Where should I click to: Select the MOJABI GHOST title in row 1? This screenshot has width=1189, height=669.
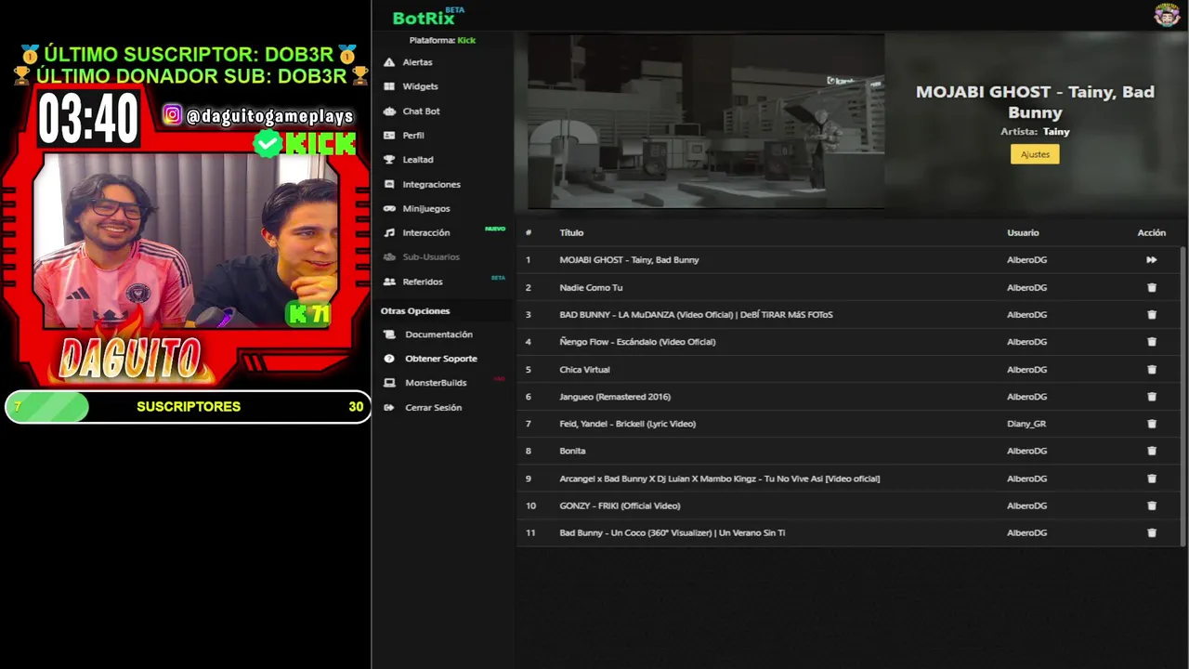click(629, 260)
